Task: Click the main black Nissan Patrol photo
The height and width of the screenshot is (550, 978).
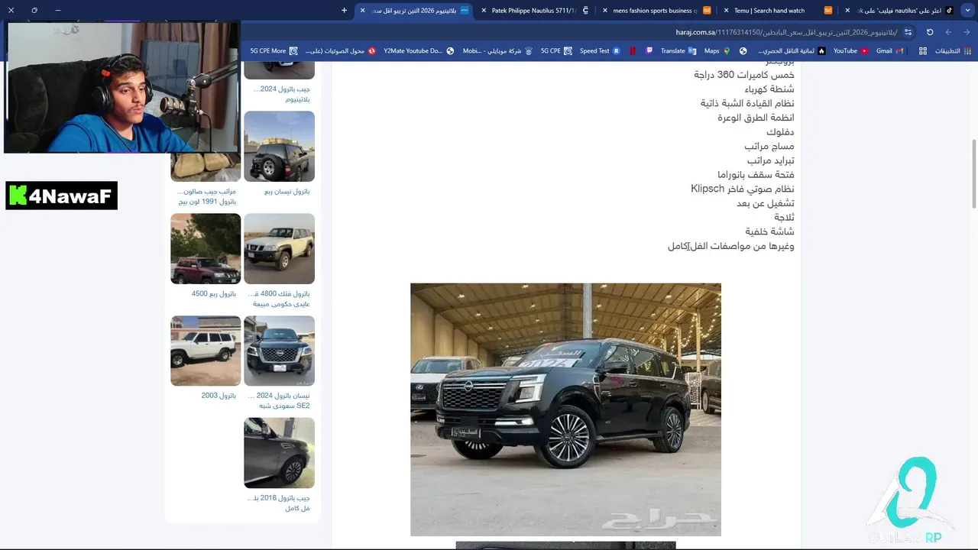Action: click(x=565, y=409)
